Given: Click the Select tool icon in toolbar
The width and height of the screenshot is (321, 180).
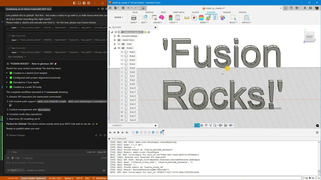Looking at the screenshot, I should (233, 18).
